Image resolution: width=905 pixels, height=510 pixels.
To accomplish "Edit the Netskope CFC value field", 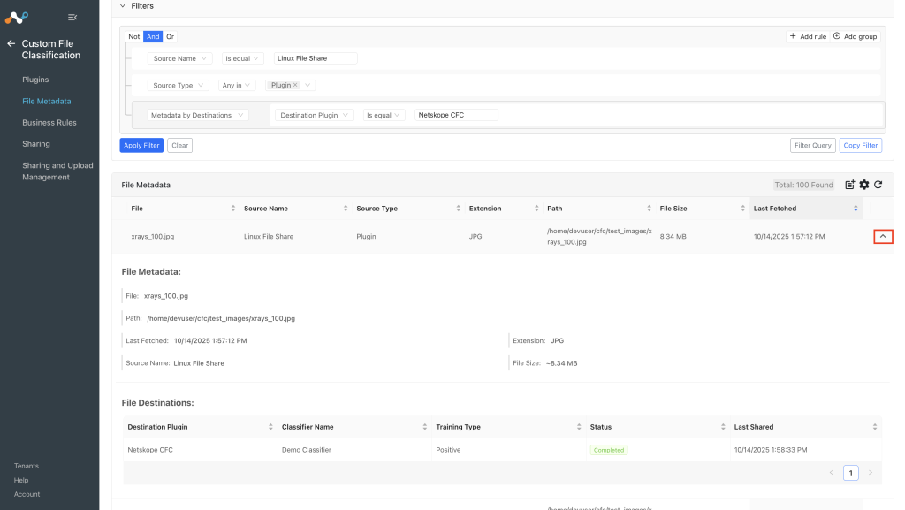I will 456,116.
